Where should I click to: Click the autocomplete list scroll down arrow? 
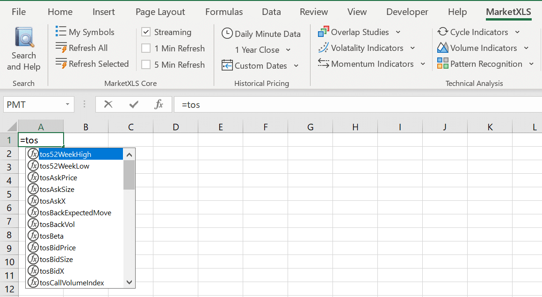[129, 282]
